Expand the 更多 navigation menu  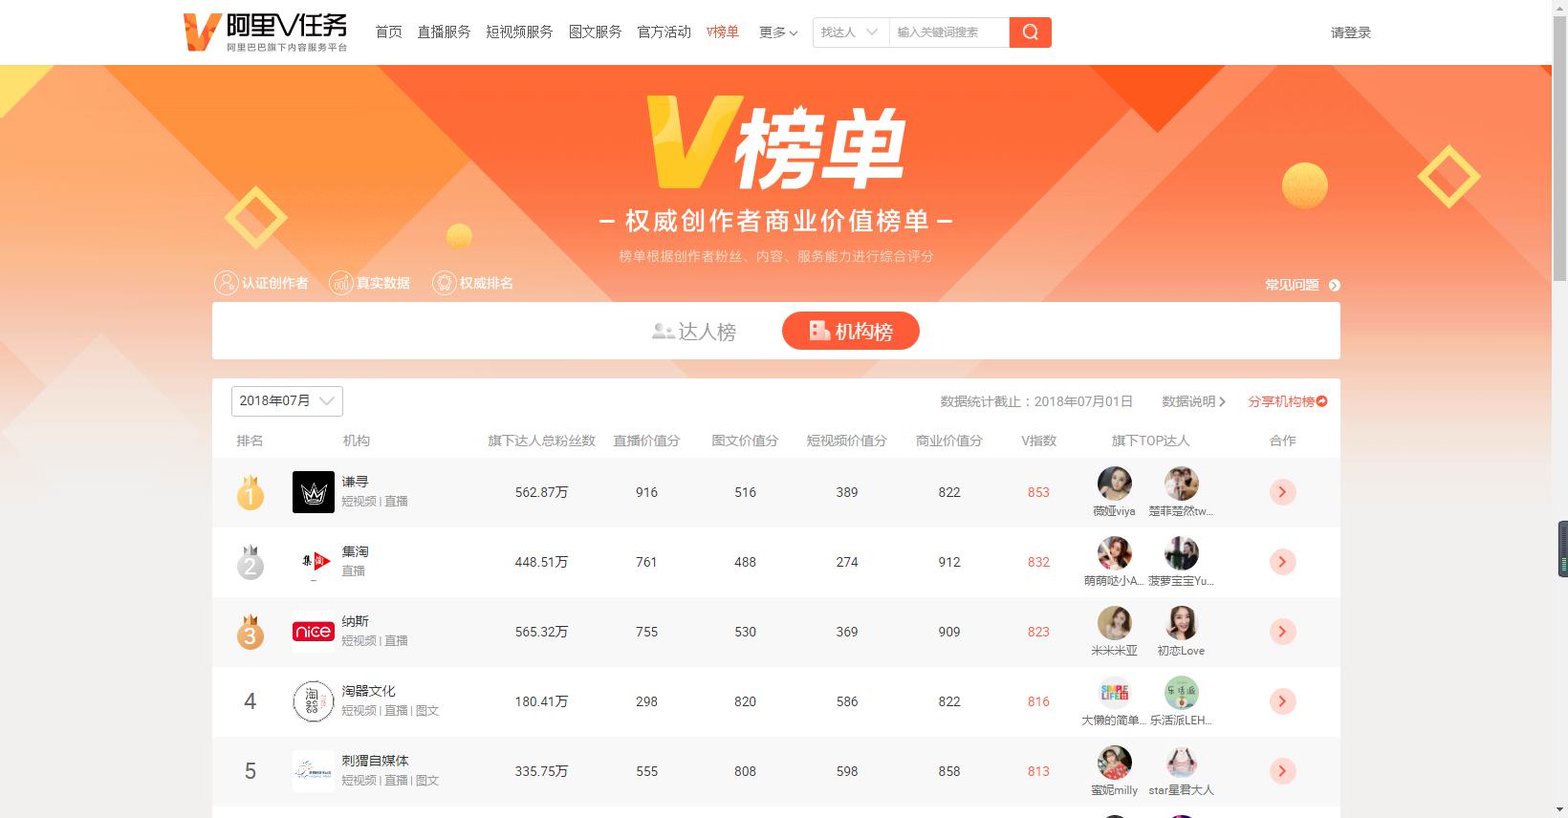click(x=777, y=32)
